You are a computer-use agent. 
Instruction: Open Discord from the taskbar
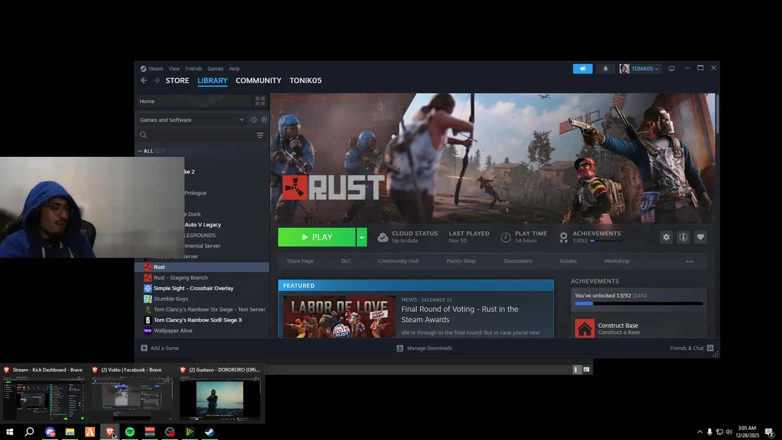coord(50,432)
